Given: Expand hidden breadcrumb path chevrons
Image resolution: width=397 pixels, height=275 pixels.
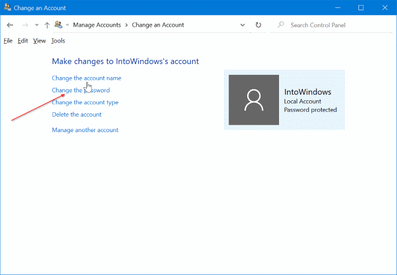Looking at the screenshot, I should point(67,25).
